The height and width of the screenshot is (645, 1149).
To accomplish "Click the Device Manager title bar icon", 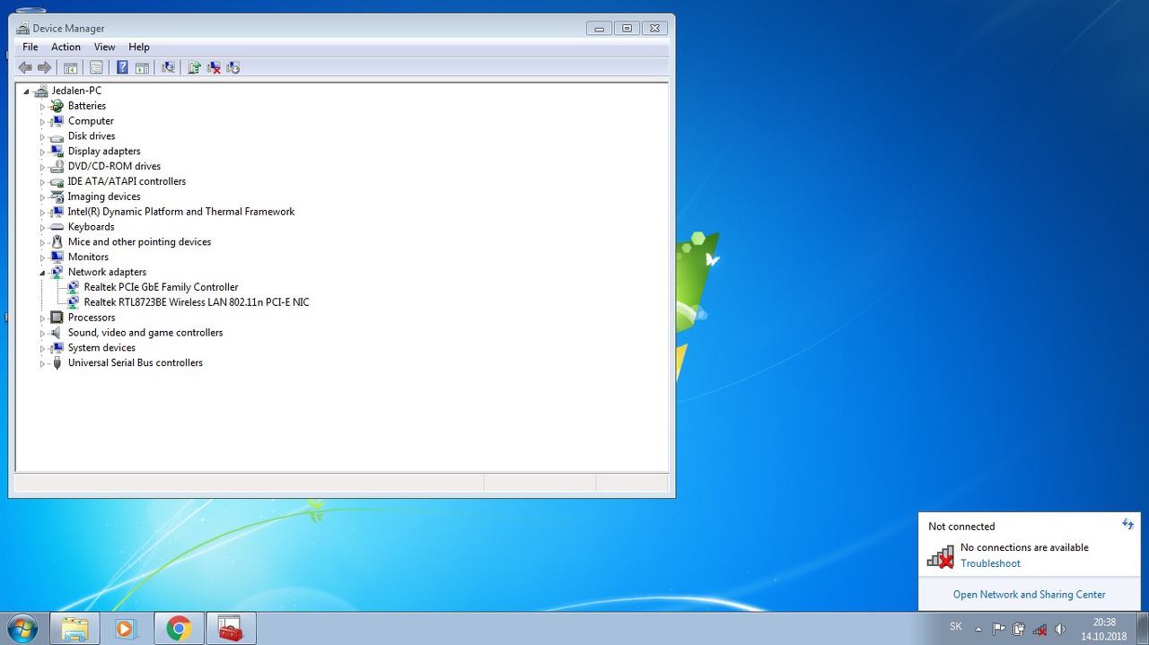I will click(22, 28).
